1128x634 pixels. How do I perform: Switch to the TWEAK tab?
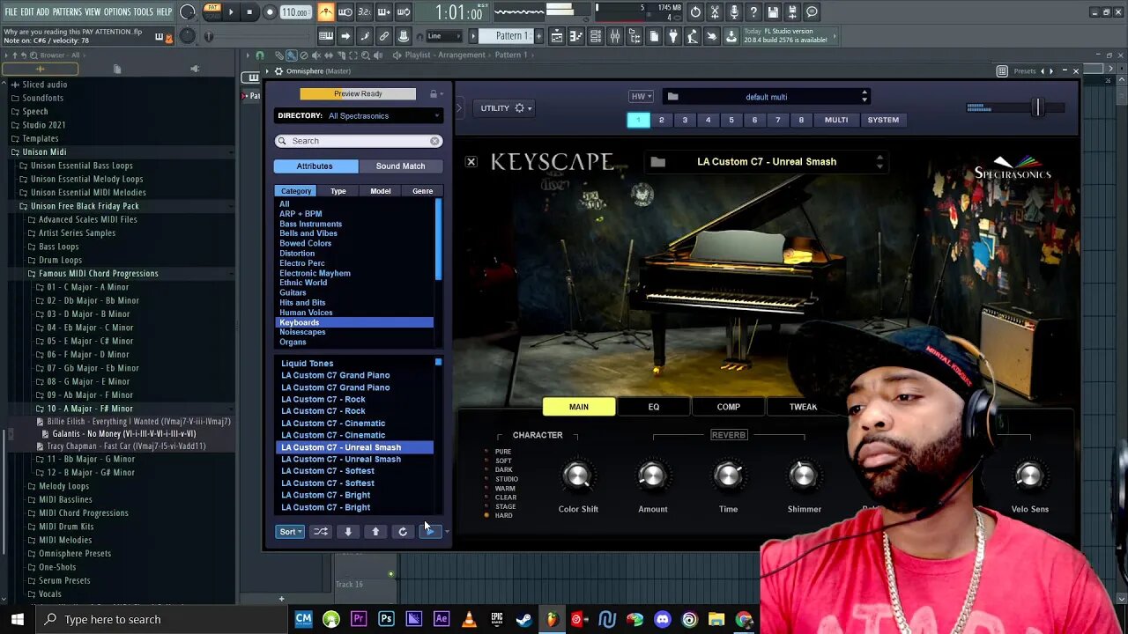(803, 407)
